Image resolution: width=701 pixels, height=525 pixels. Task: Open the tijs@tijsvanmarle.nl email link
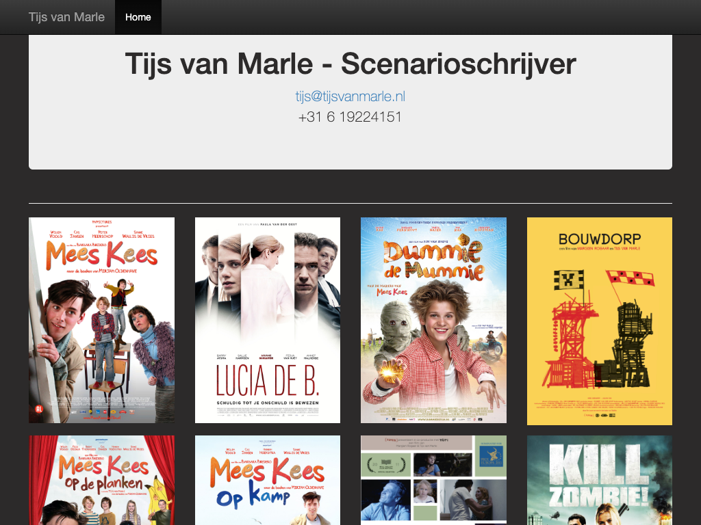coord(350,96)
